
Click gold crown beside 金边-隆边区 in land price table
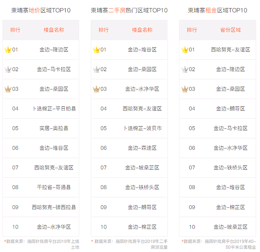coord(8,50)
